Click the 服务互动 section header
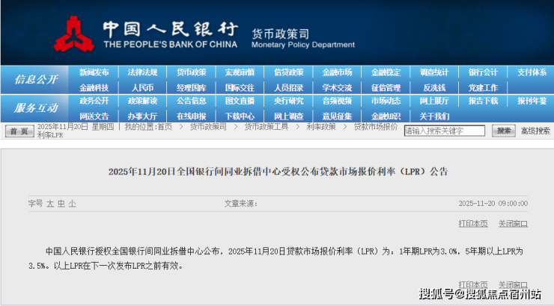This screenshot has width=554, height=306. pyautogui.click(x=36, y=108)
